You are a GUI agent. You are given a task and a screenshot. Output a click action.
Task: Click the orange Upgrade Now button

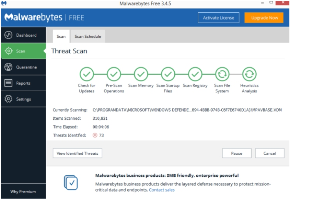[264, 18]
